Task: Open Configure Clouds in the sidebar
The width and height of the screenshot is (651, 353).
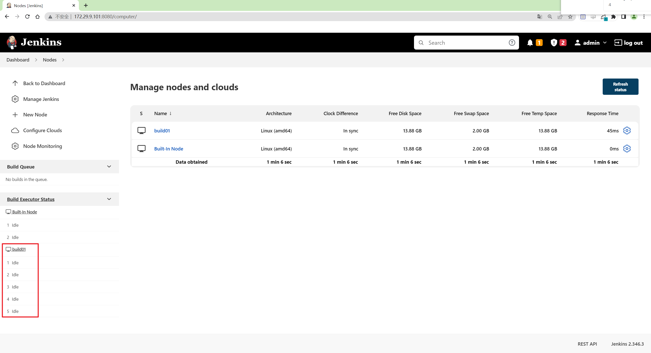Action: [x=42, y=130]
